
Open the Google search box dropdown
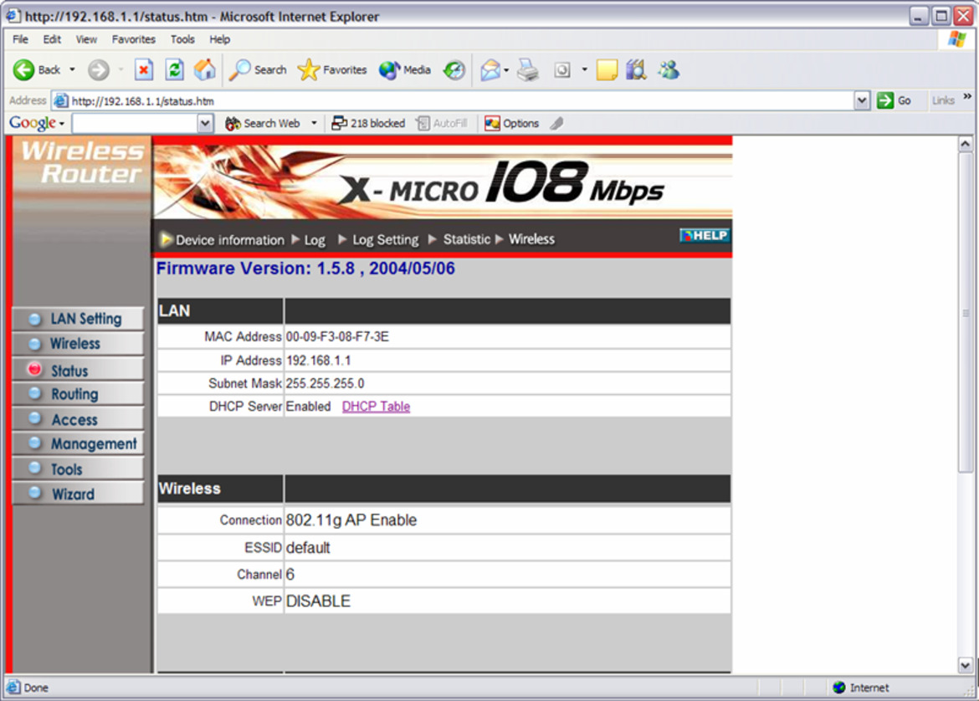[205, 124]
